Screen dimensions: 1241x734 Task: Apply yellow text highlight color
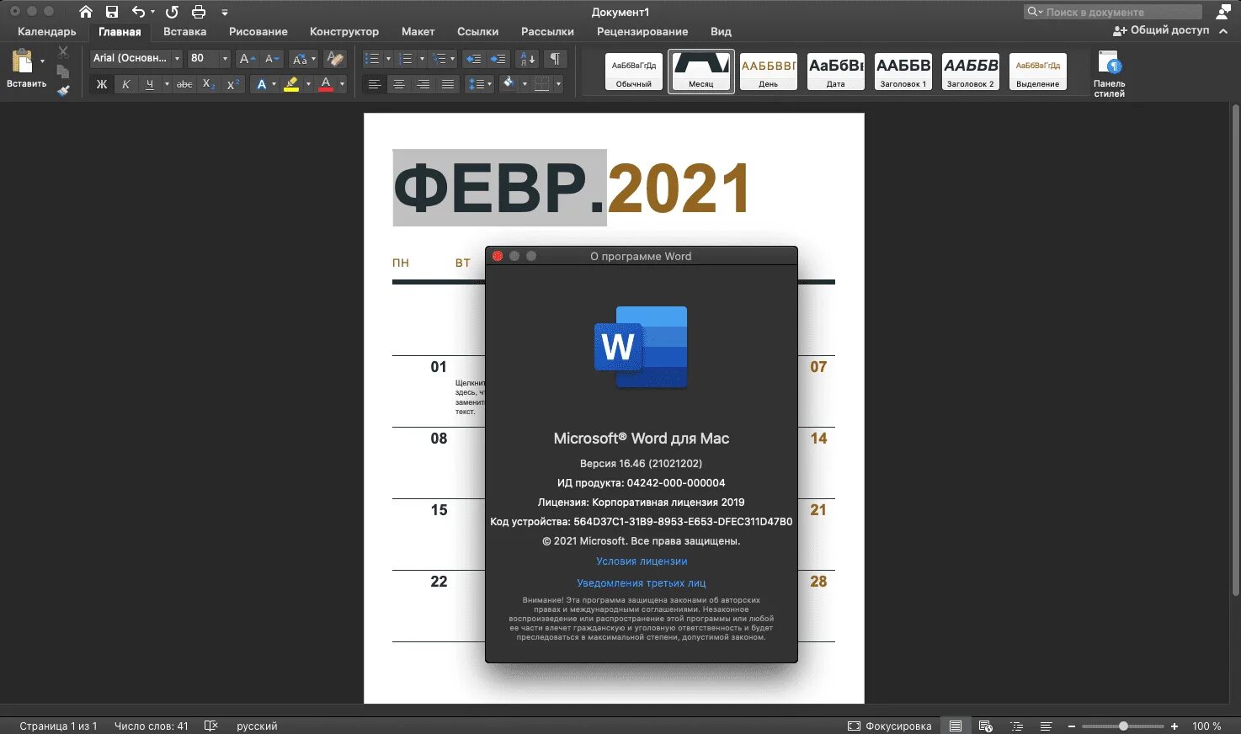click(291, 84)
